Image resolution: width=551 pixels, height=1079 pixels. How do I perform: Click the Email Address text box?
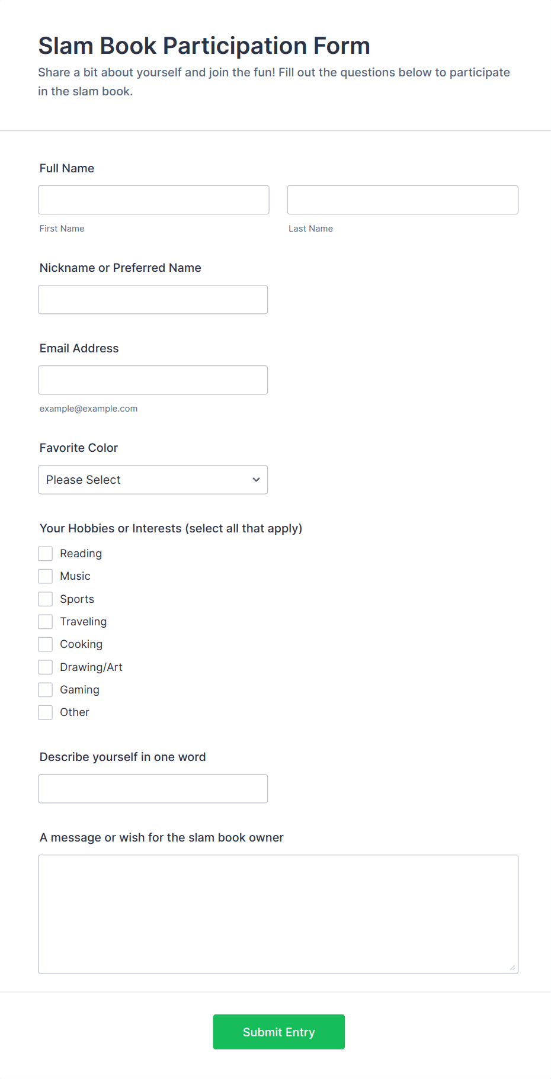153,380
